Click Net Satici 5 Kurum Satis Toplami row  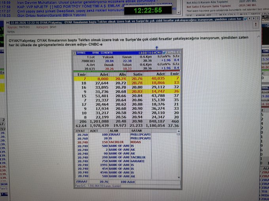[x=221, y=6]
